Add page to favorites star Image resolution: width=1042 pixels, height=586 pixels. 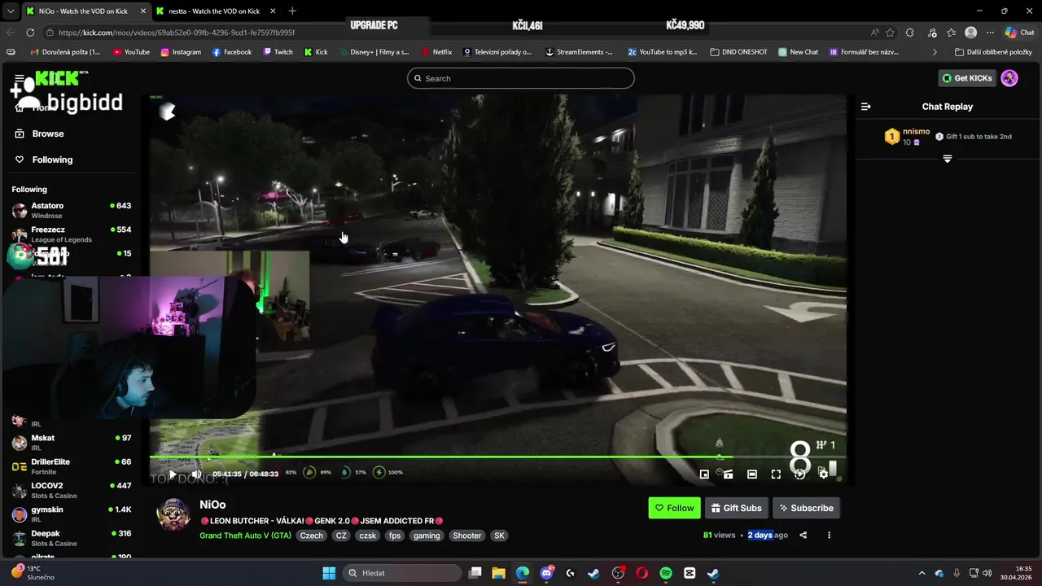tap(890, 33)
